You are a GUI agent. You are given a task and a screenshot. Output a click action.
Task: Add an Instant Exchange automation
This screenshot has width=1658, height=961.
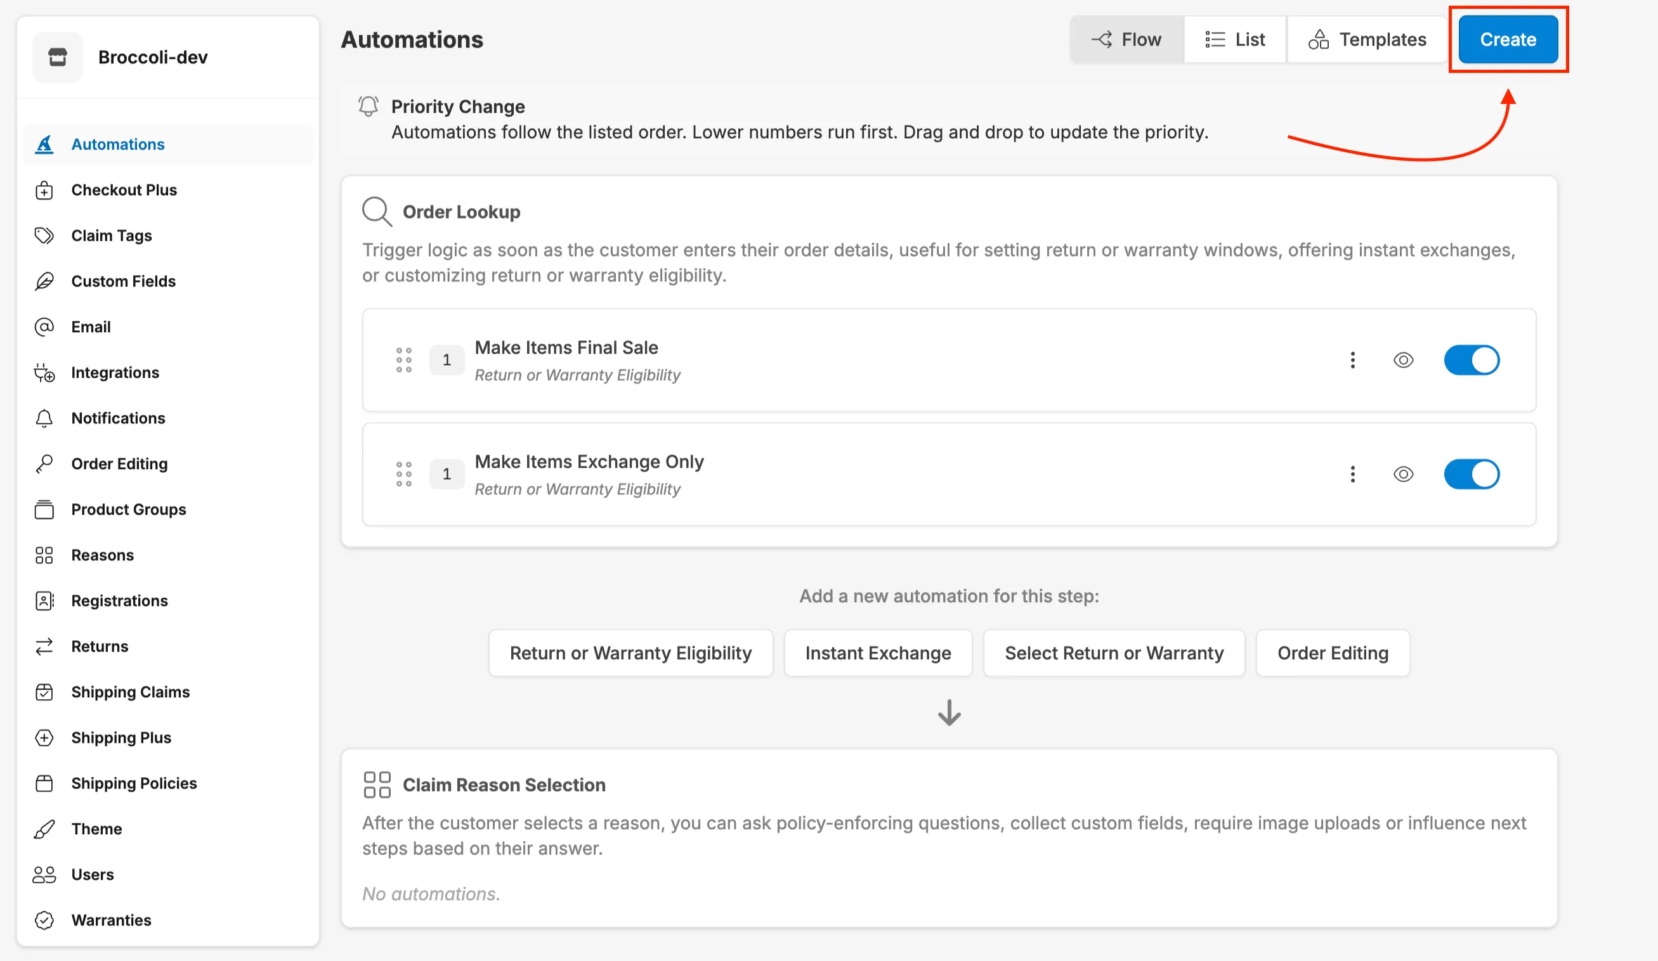click(878, 652)
